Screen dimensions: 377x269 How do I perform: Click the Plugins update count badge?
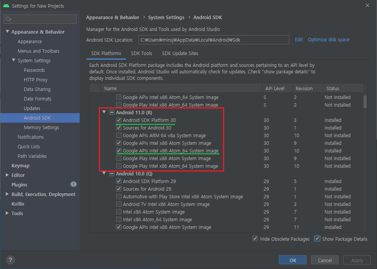[x=73, y=184]
